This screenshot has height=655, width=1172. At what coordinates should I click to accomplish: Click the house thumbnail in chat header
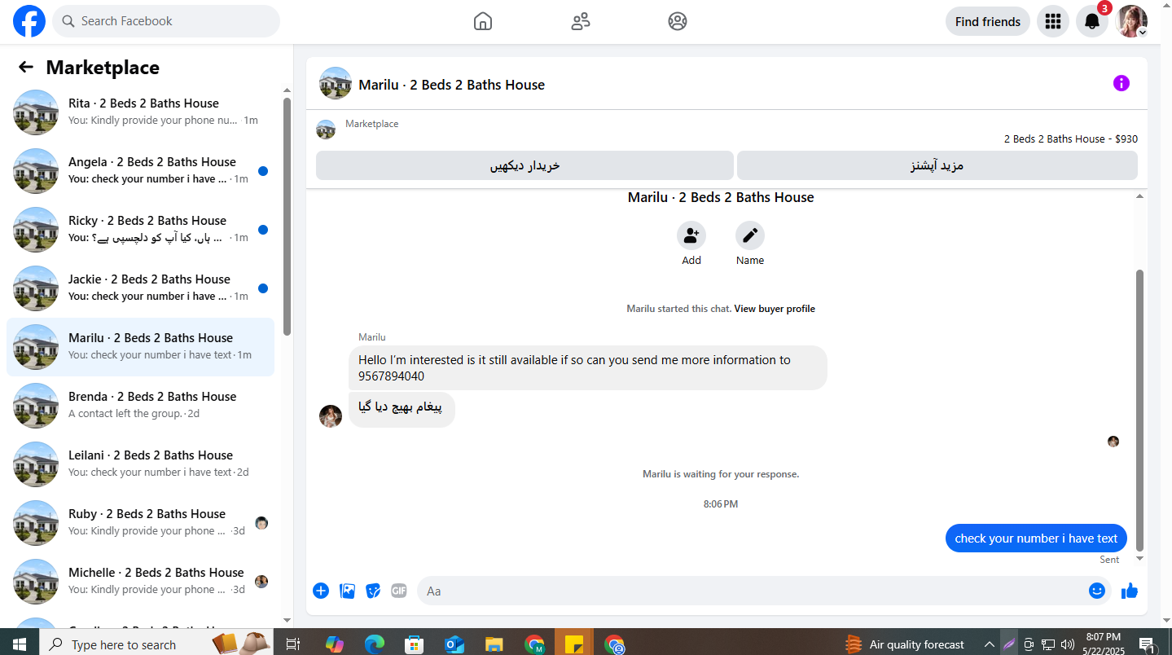click(336, 83)
